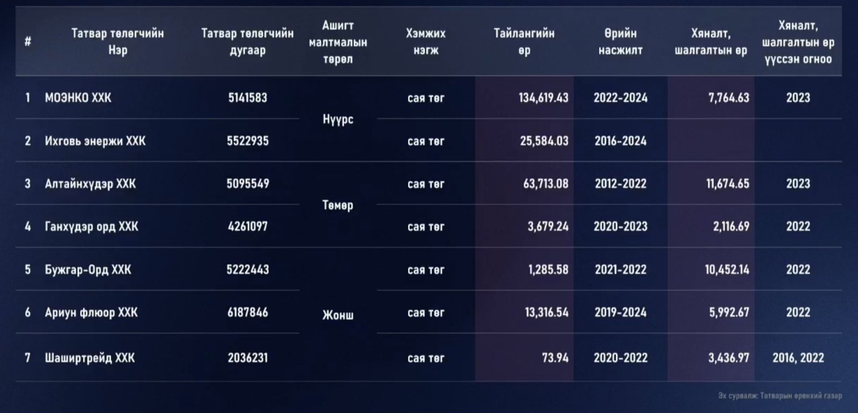Click the 2016-2024 debt aging value
This screenshot has width=858, height=413.
click(620, 141)
